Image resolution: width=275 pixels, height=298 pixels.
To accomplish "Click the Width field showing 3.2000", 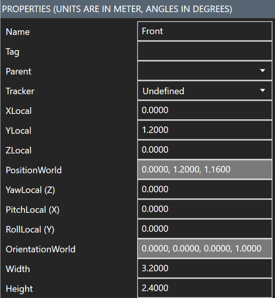I will pos(204,269).
